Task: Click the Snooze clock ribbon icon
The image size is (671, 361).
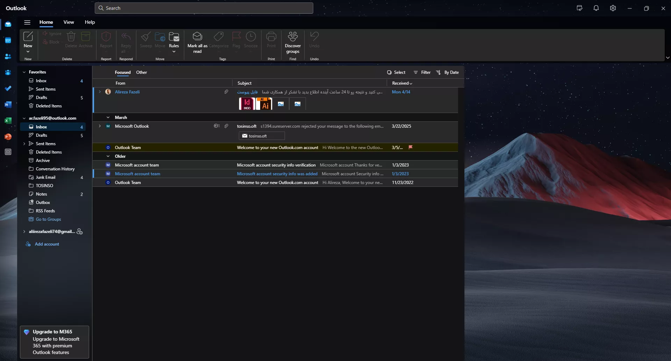Action: tap(251, 36)
